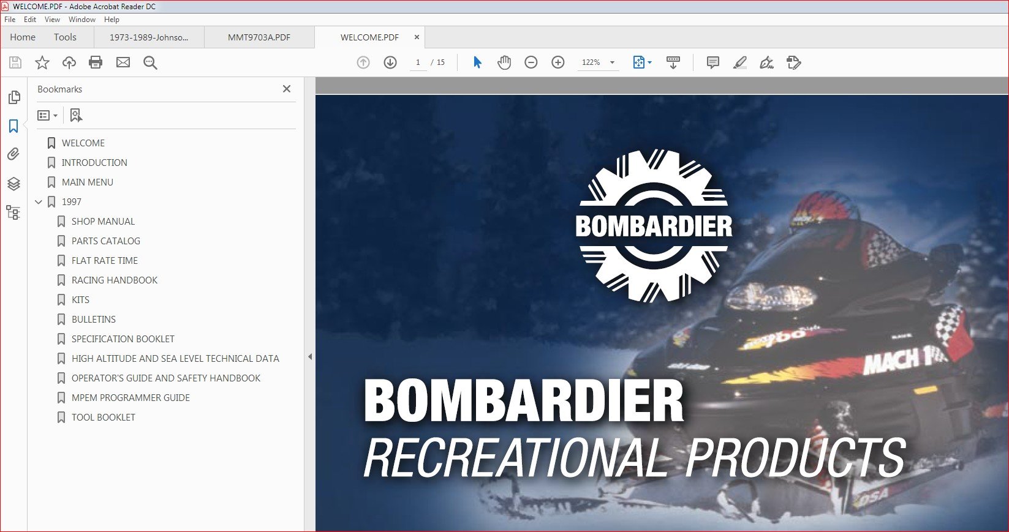Open the FLAT RATE TIME bookmark
This screenshot has width=1009, height=532.
(x=104, y=261)
